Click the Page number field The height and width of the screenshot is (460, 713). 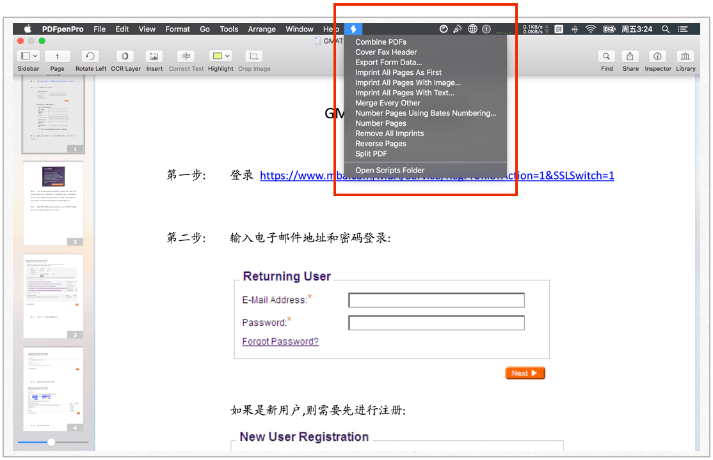(58, 56)
